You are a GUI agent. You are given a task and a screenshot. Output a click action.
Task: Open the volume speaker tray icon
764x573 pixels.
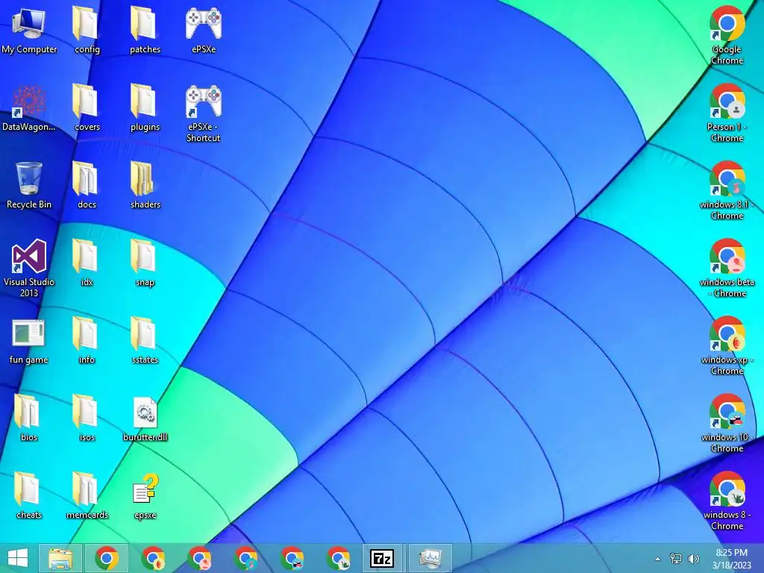click(694, 558)
